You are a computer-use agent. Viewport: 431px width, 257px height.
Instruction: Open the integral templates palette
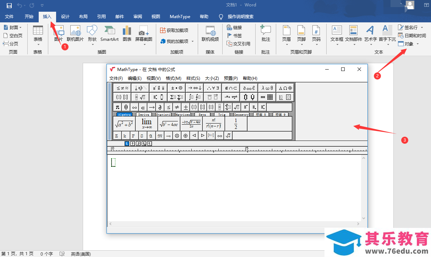tap(195, 97)
